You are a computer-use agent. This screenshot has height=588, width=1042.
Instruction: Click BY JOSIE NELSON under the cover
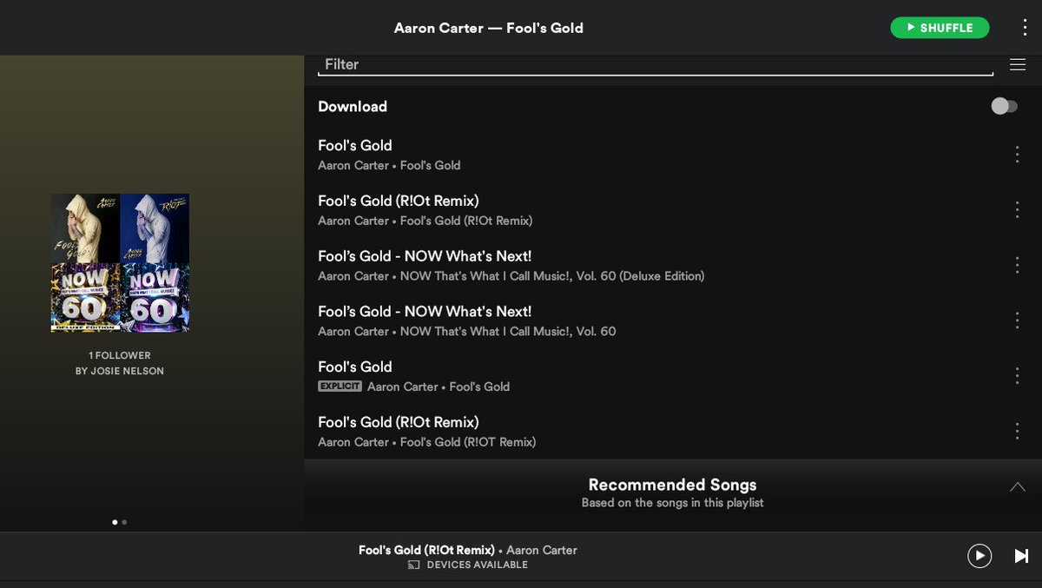point(120,371)
